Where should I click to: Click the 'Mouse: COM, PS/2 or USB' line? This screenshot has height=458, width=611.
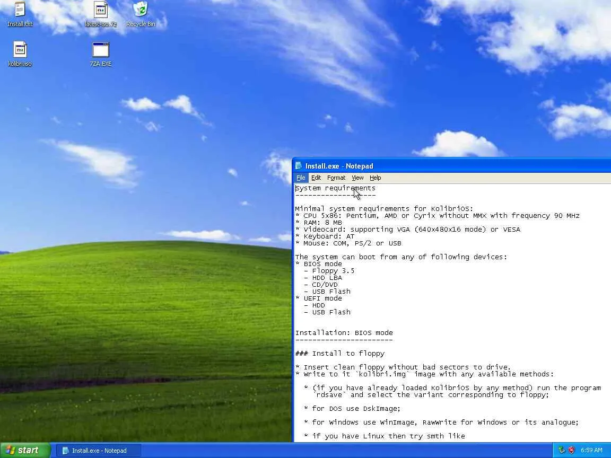(x=348, y=243)
